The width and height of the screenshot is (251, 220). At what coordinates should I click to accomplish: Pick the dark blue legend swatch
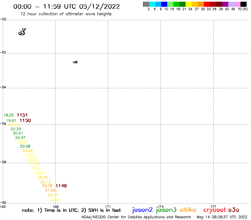pos(164,4)
